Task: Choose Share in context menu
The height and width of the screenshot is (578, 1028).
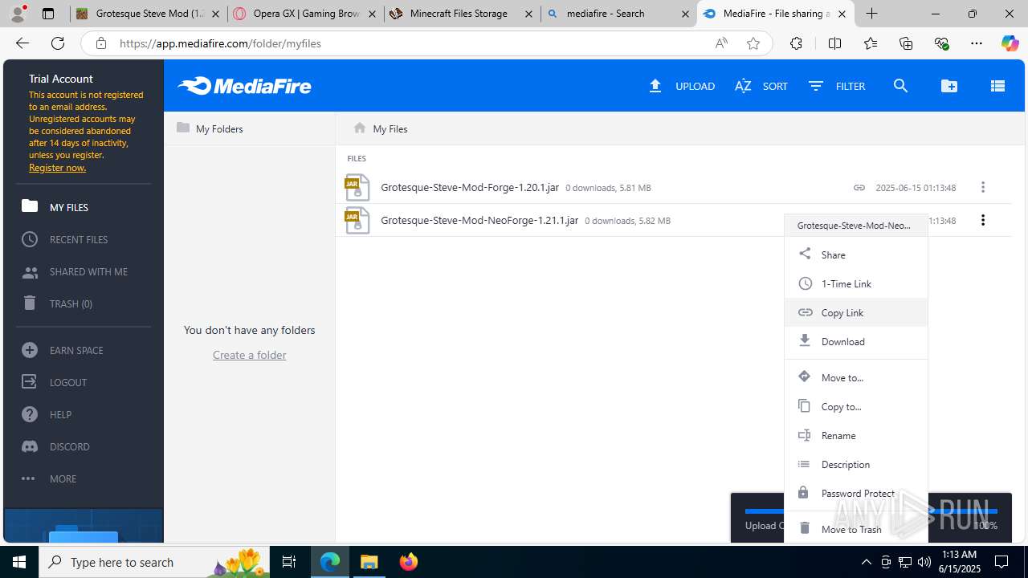Action: pyautogui.click(x=856, y=254)
